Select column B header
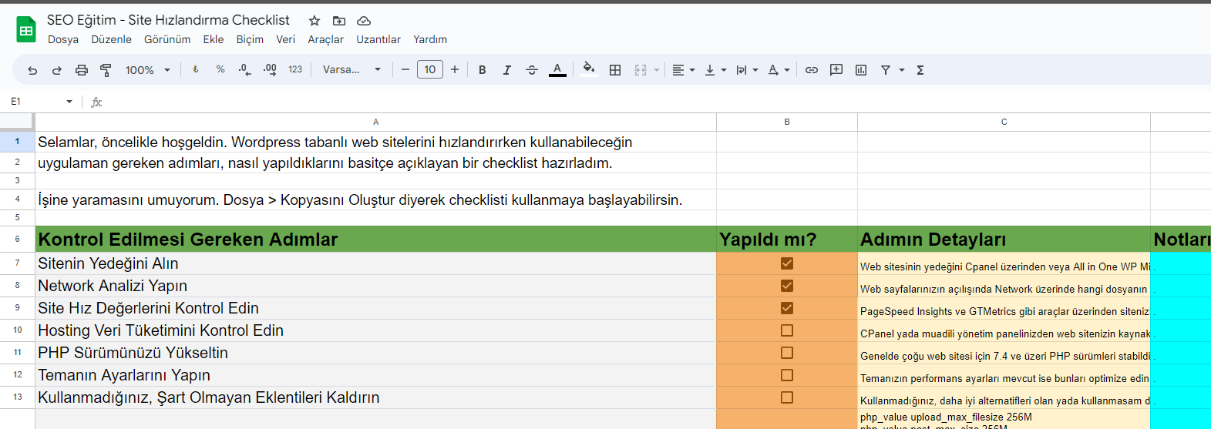The height and width of the screenshot is (429, 1211). (787, 122)
